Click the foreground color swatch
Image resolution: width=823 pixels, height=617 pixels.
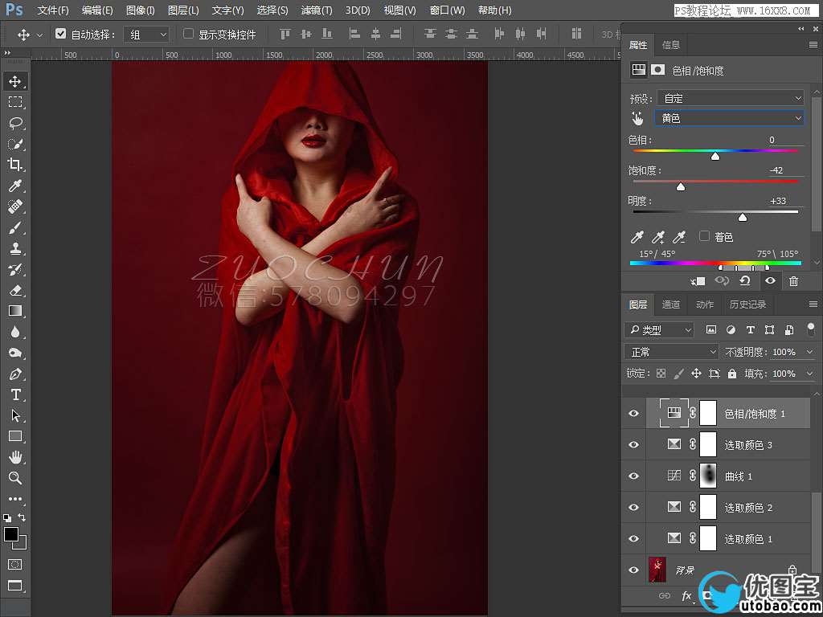click(x=11, y=534)
